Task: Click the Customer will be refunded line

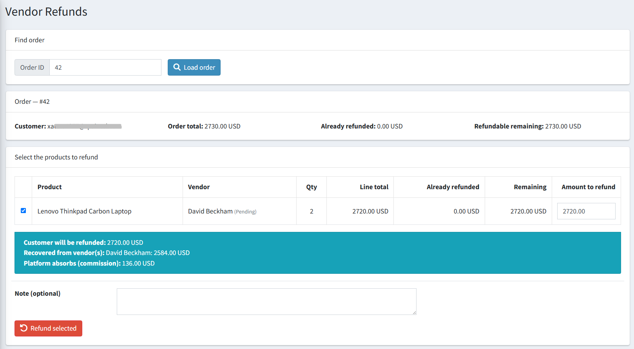Action: (83, 242)
